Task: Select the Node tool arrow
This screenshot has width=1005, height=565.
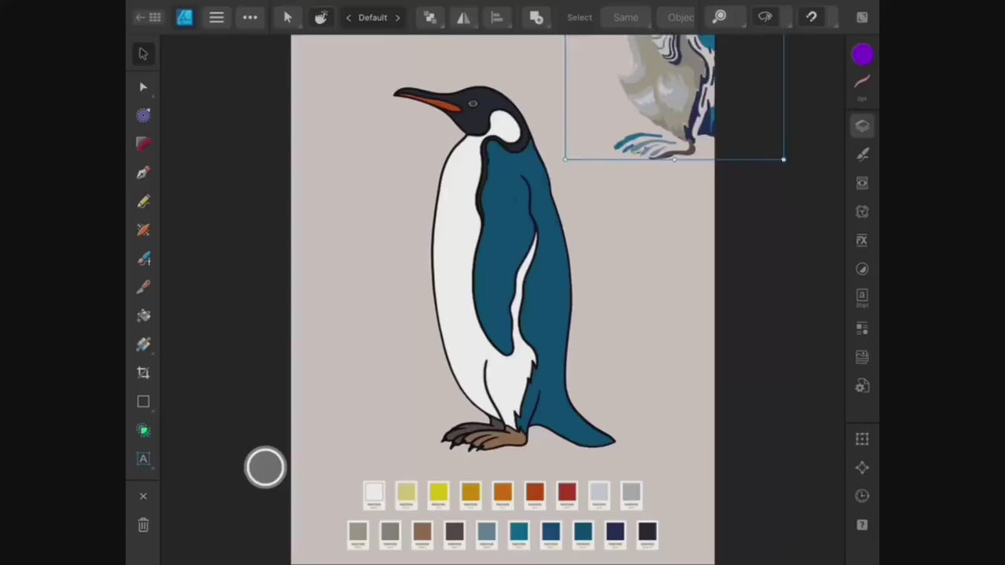Action: [143, 87]
